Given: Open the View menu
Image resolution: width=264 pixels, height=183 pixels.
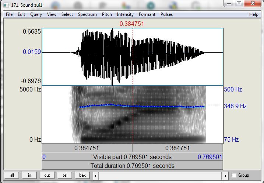Looking at the screenshot, I should click(52, 14).
